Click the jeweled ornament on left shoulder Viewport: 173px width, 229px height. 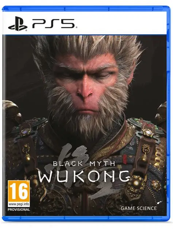[26, 131]
